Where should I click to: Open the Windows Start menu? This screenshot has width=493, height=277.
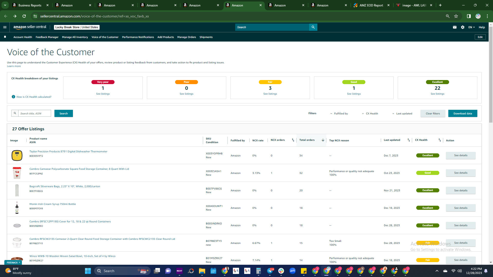[88, 271]
